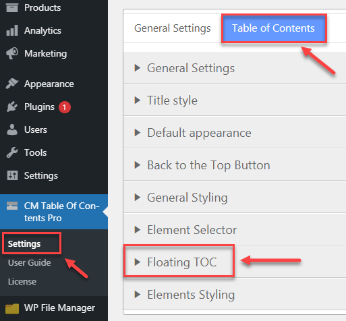This screenshot has width=346, height=321.
Task: Click the WordPress Settings sliders icon
Action: click(12, 175)
